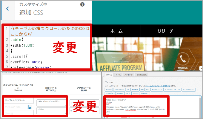Click the ラベル名 input field

coord(19,112)
